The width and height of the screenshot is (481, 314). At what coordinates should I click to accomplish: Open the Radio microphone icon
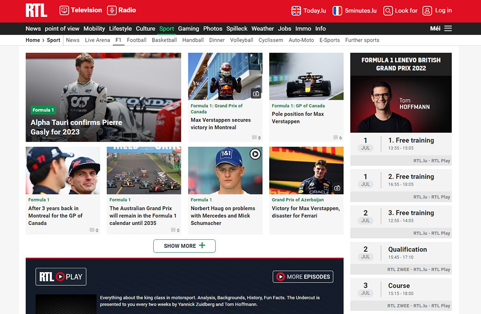112,10
